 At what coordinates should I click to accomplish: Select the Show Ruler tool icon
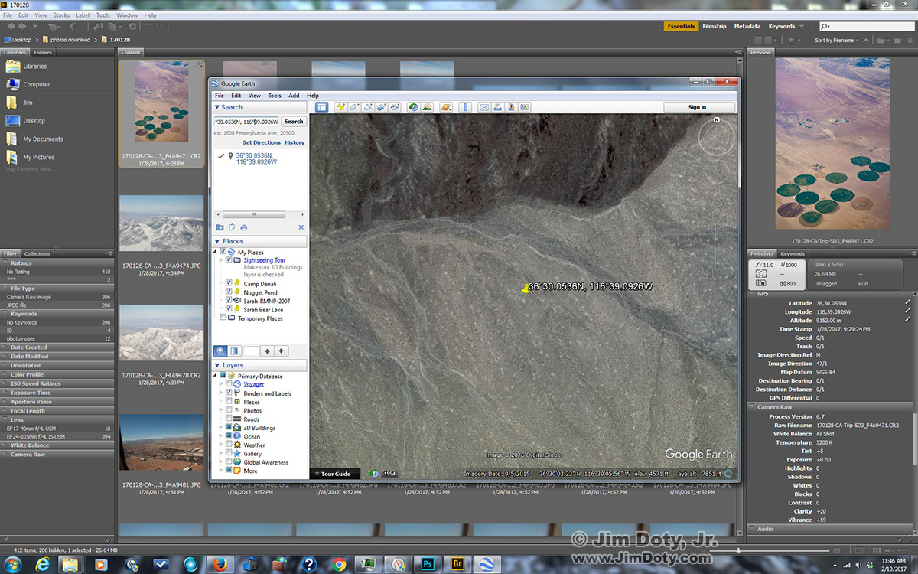pos(465,107)
